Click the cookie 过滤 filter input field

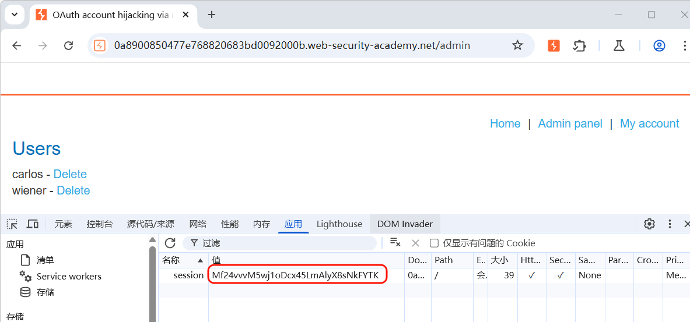click(286, 243)
